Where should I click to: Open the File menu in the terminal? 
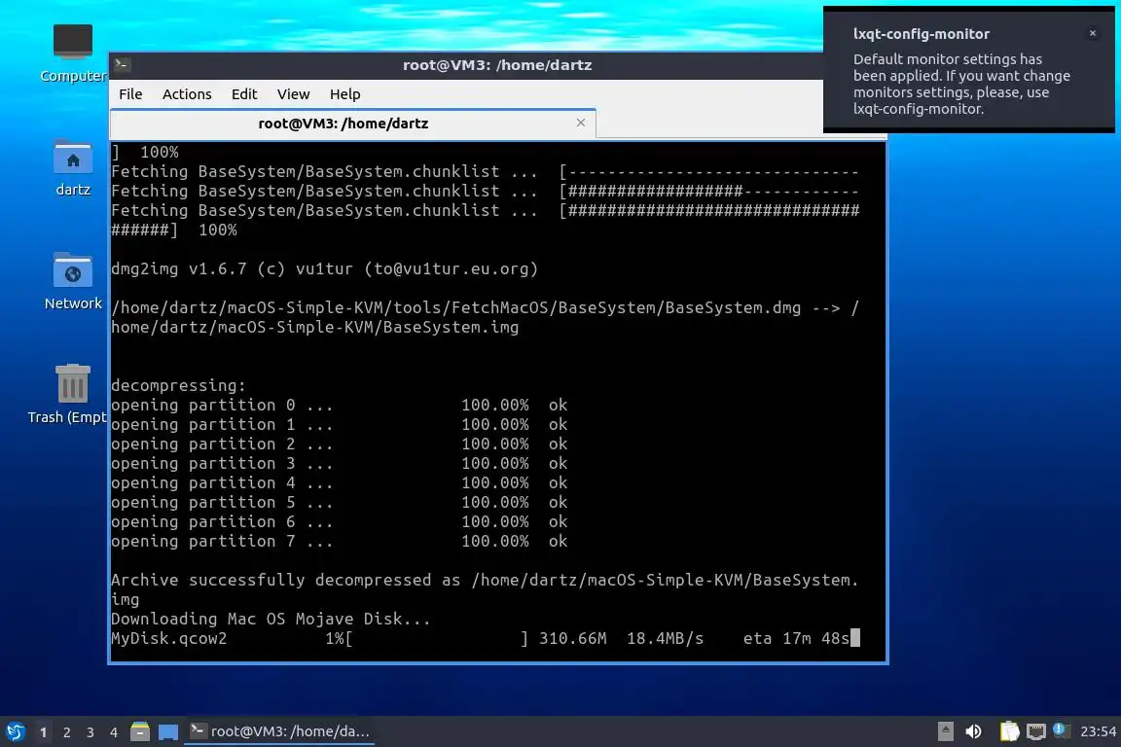pyautogui.click(x=130, y=94)
